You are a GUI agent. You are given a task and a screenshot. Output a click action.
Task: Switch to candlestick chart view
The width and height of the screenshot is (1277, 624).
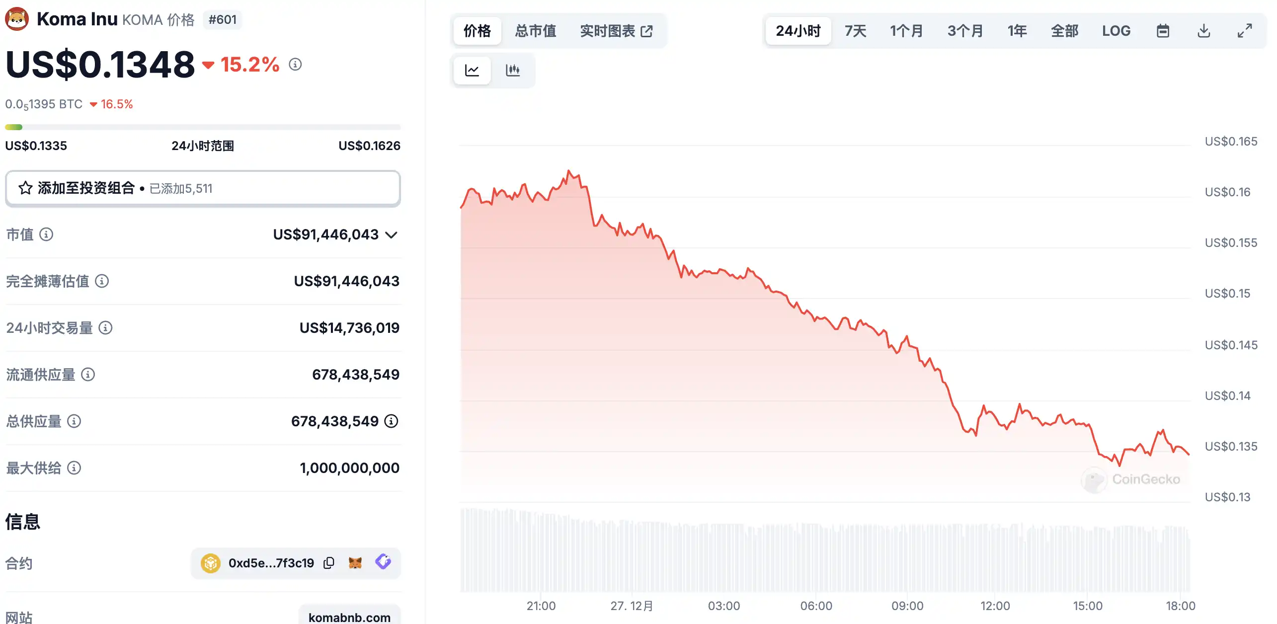click(512, 71)
